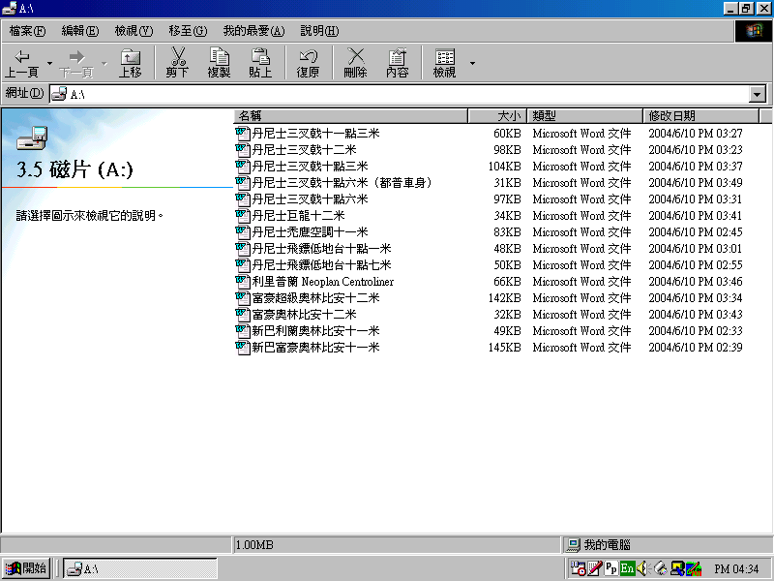This screenshot has height=581, width=774.
Task: Select Word icon of 丹尼士巨龍十二米
Action: click(x=243, y=216)
